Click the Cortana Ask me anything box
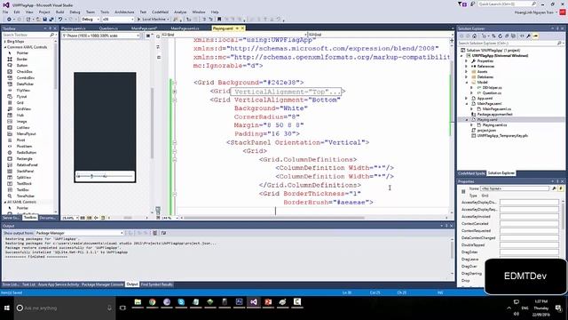 click(x=65, y=308)
